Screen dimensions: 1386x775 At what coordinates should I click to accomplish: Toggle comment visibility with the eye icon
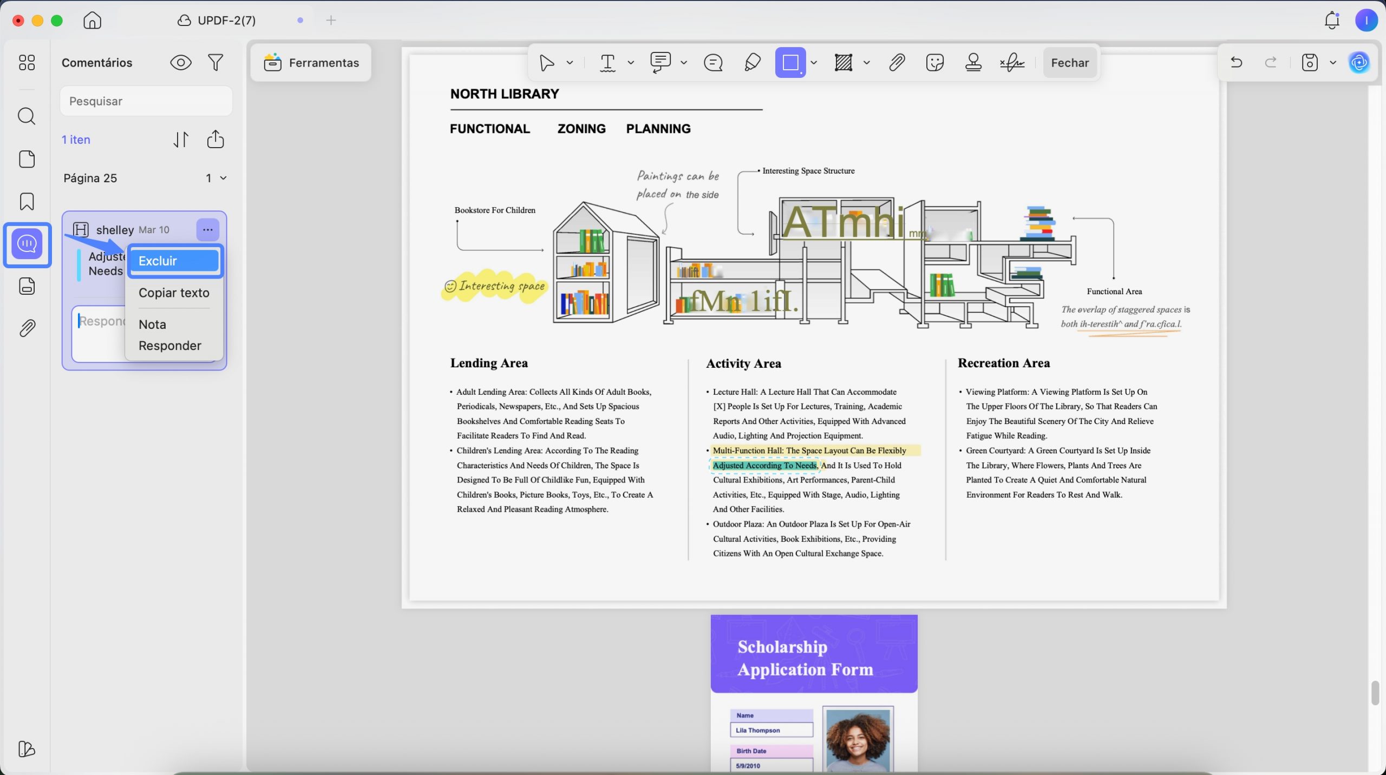(181, 63)
